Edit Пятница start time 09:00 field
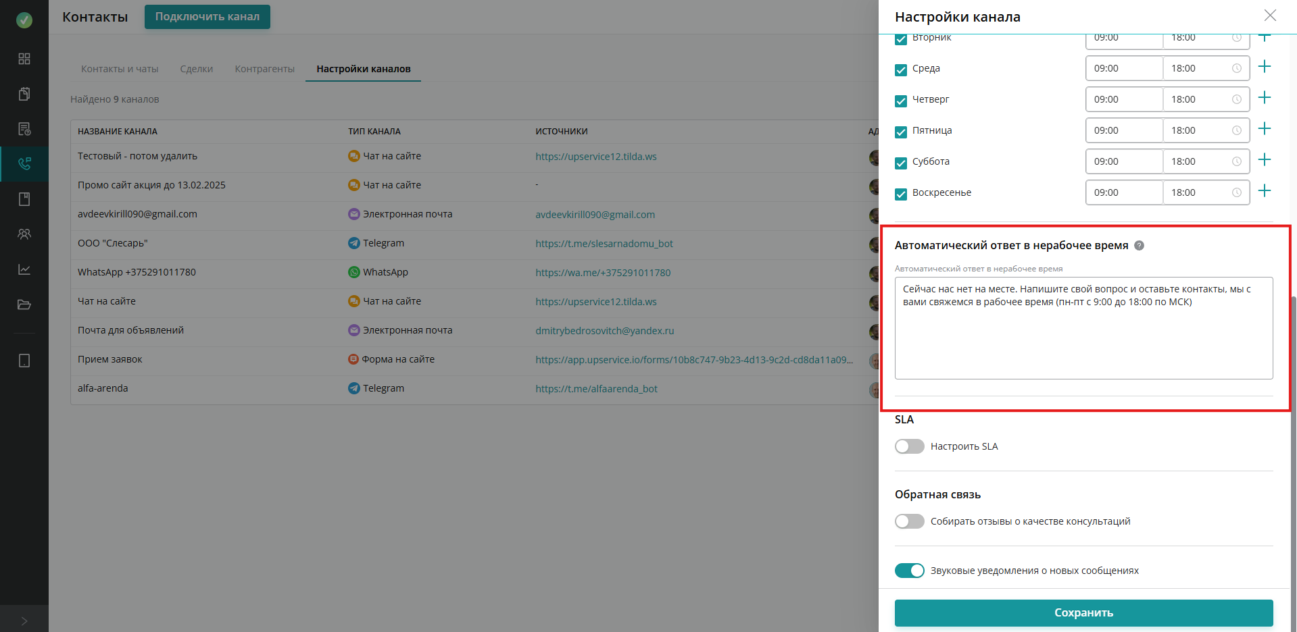Image resolution: width=1297 pixels, height=632 pixels. [1124, 130]
